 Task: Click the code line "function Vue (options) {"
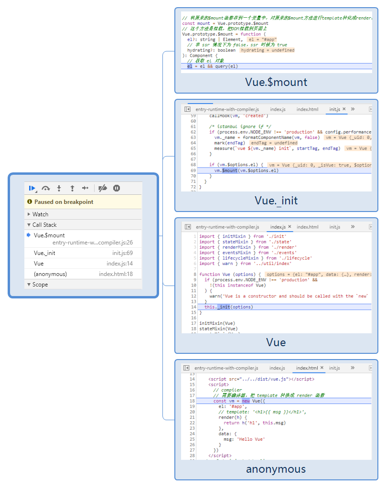click(x=230, y=274)
